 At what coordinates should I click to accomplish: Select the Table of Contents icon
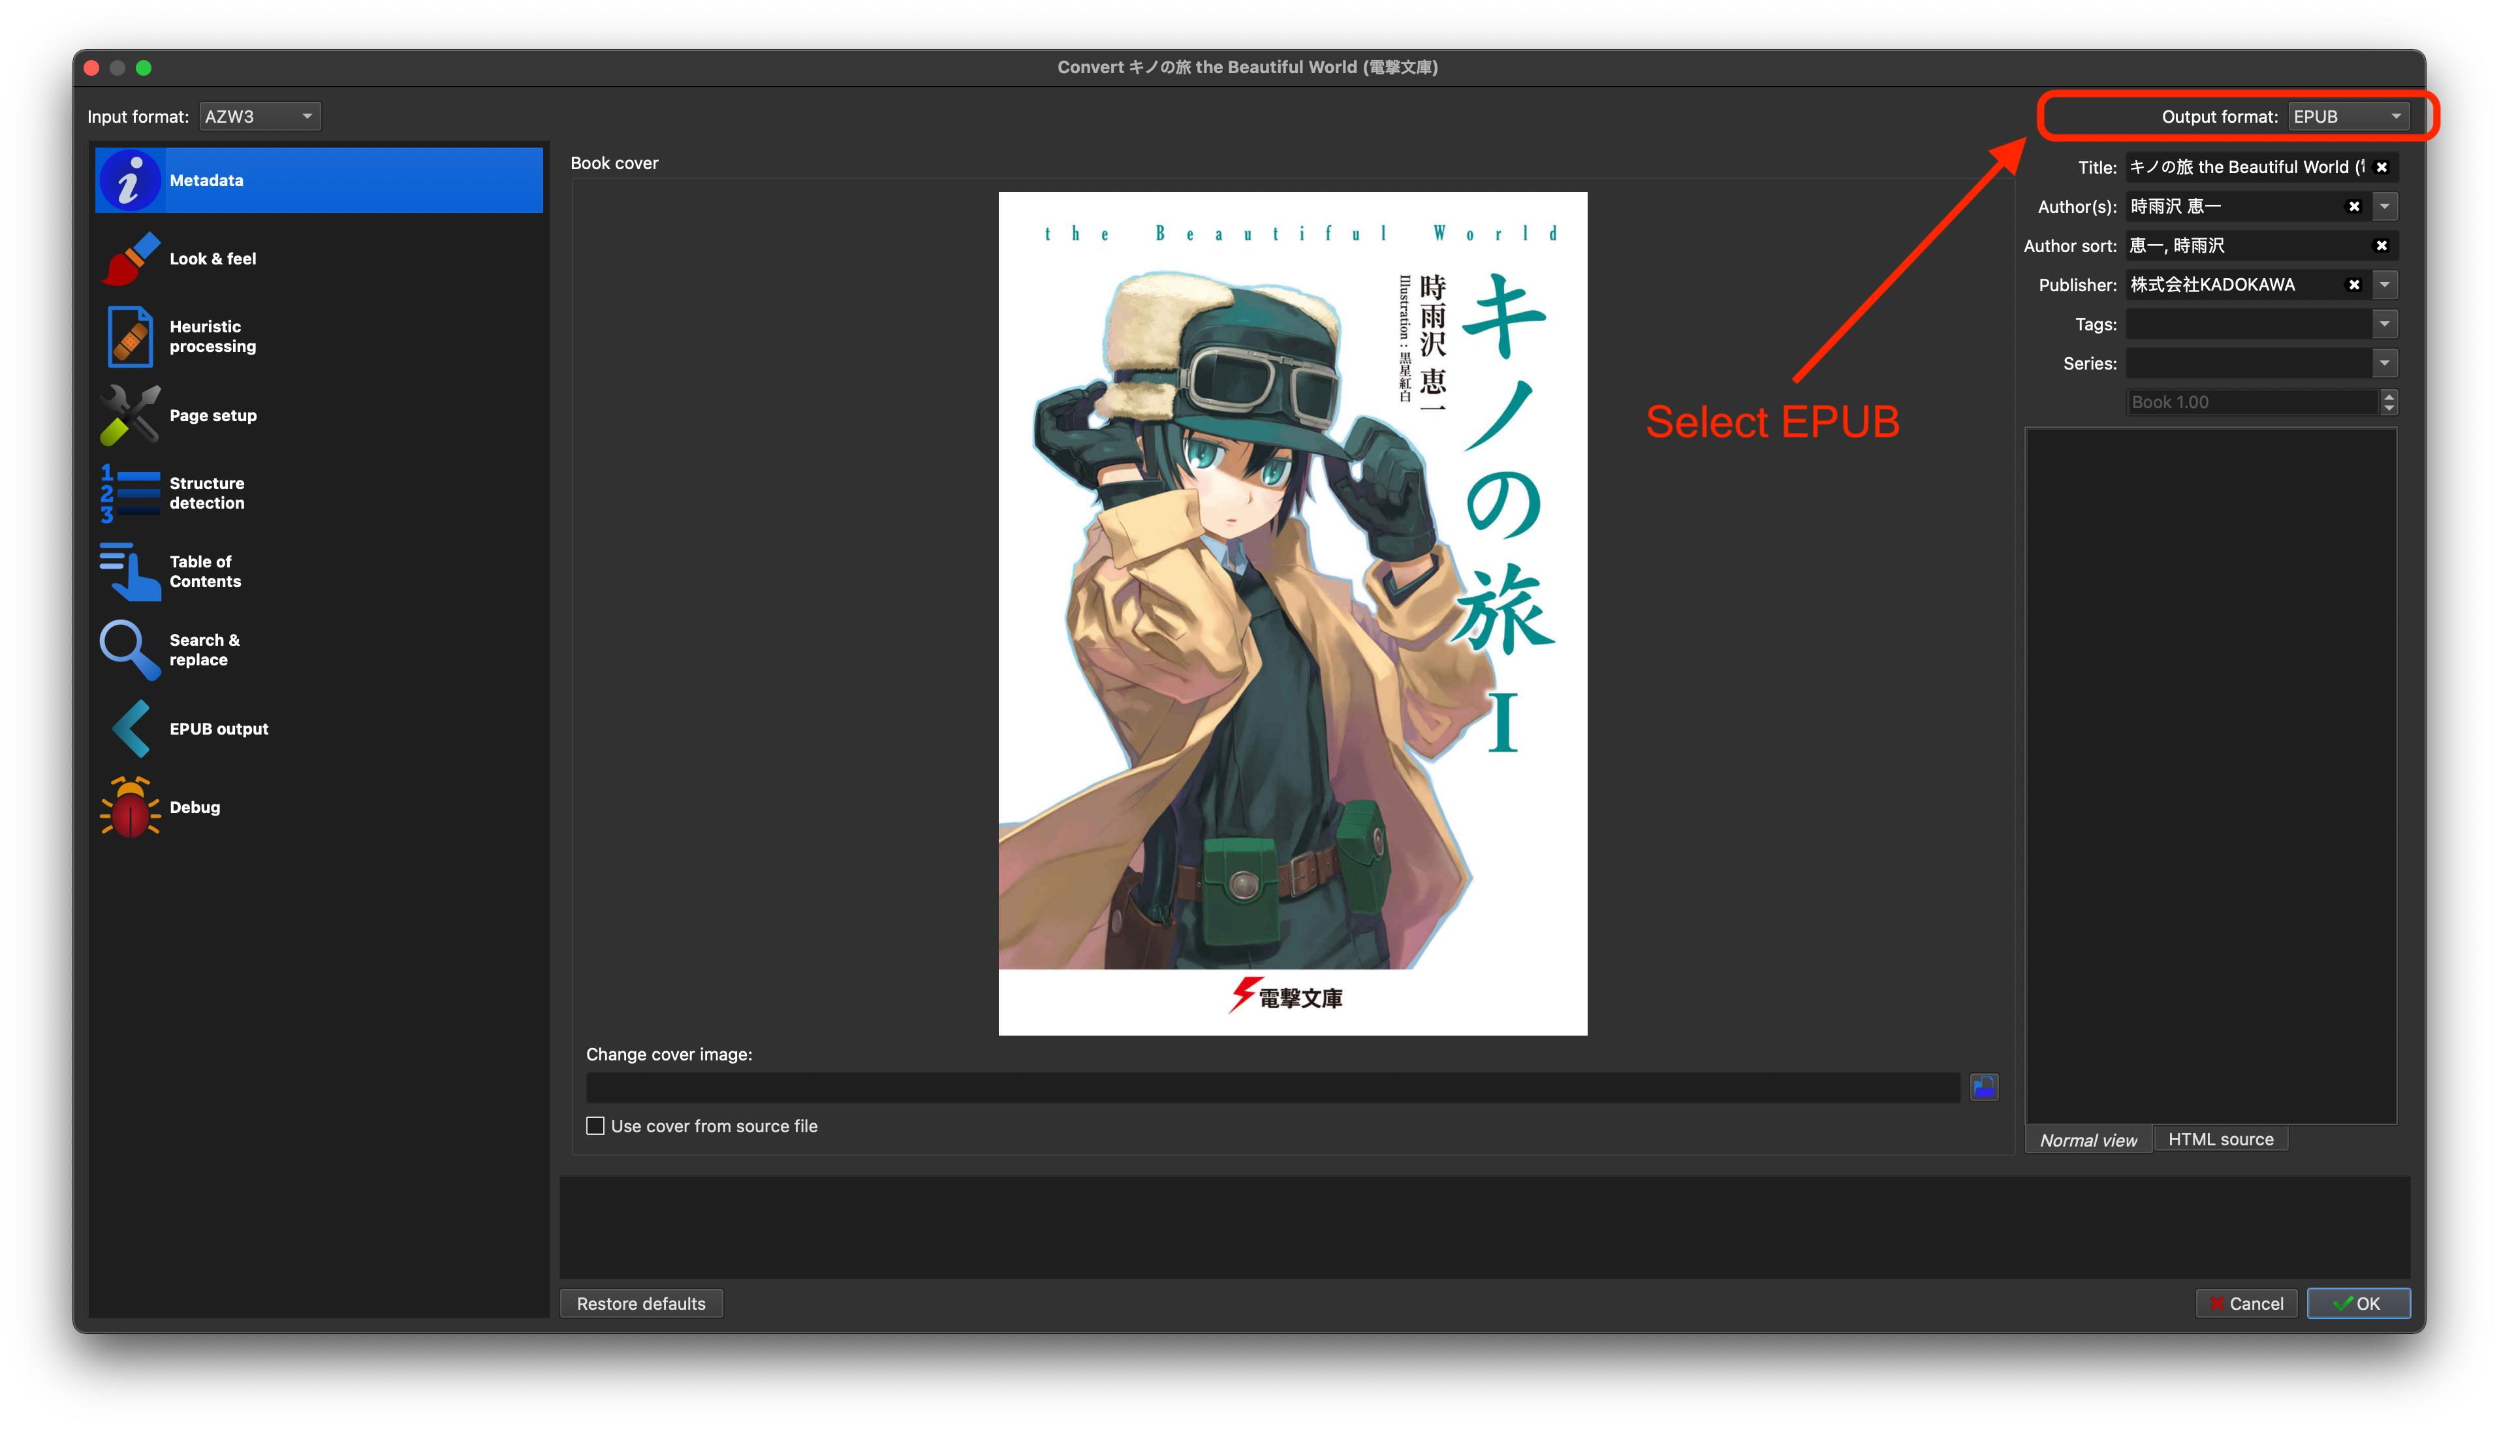click(130, 571)
